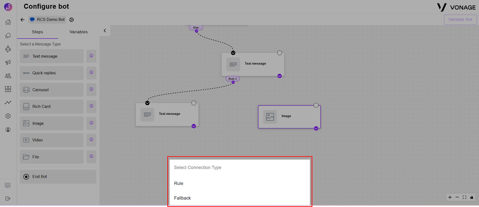Expand purple chevron on lower Text message node
This screenshot has width=479, height=207.
(194, 126)
